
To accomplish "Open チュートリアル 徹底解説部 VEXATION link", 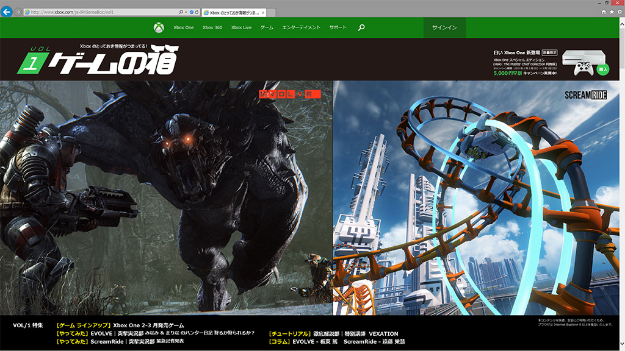I will coord(334,333).
